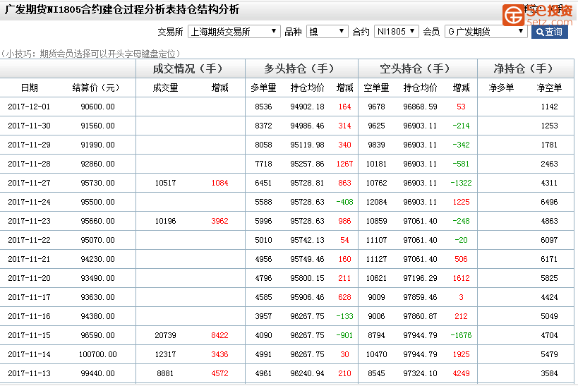The image size is (578, 386).
Task: Open the exchange dropdown 上海期货交易所
Action: point(234,32)
